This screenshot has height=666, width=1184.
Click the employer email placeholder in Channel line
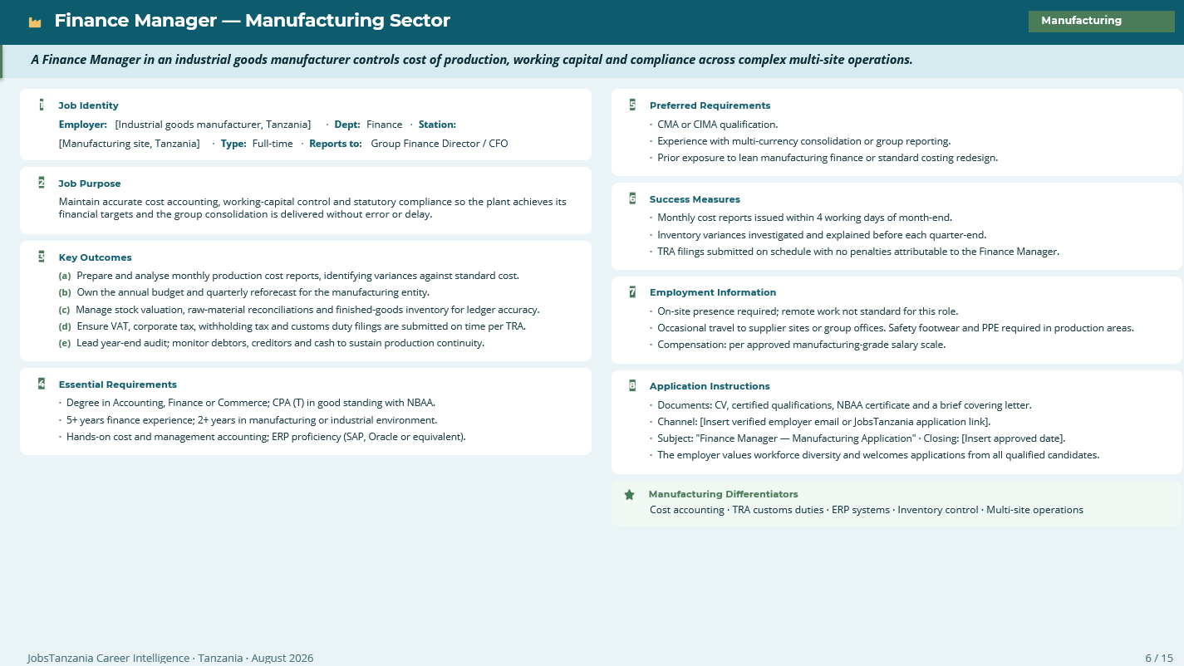[844, 422]
